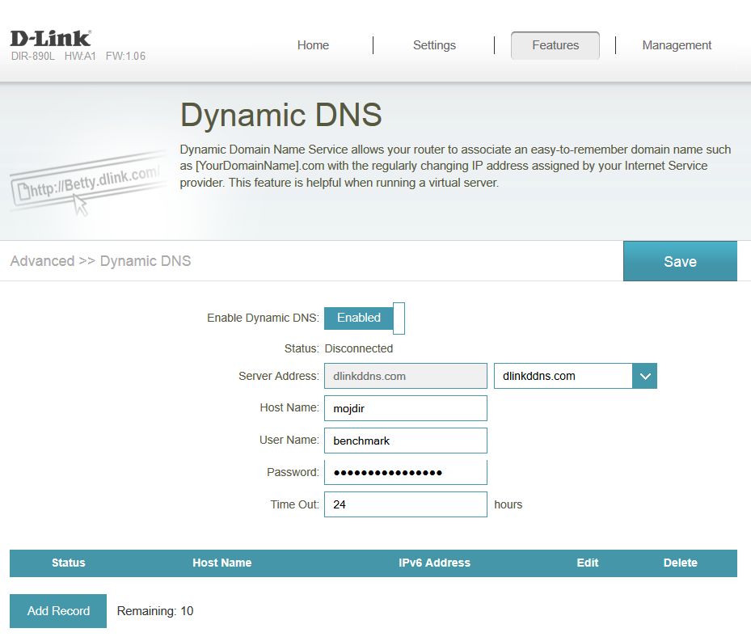This screenshot has height=641, width=751.
Task: Click the Advanced >> Dynamic DNS breadcrumb
Action: pos(100,261)
